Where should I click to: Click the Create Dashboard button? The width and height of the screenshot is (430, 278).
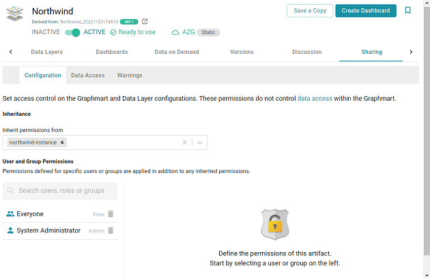(x=366, y=11)
